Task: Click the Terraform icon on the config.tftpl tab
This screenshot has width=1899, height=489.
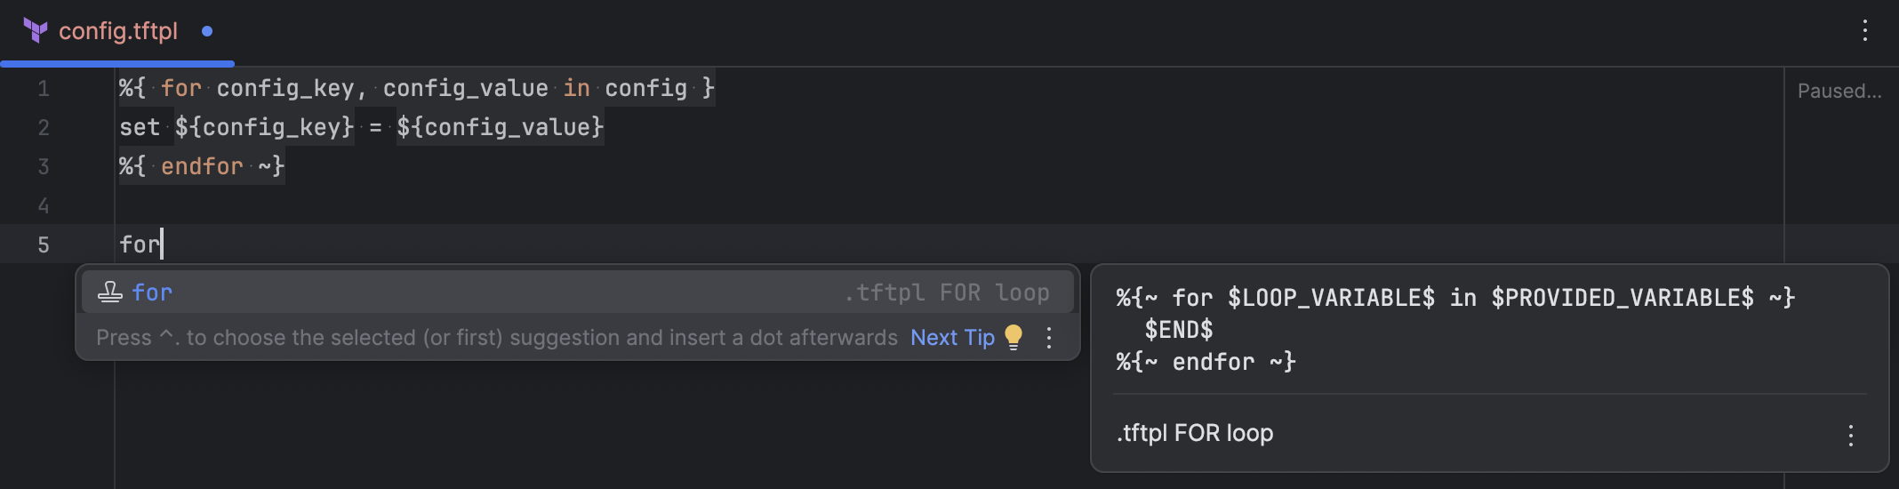Action: click(x=35, y=31)
